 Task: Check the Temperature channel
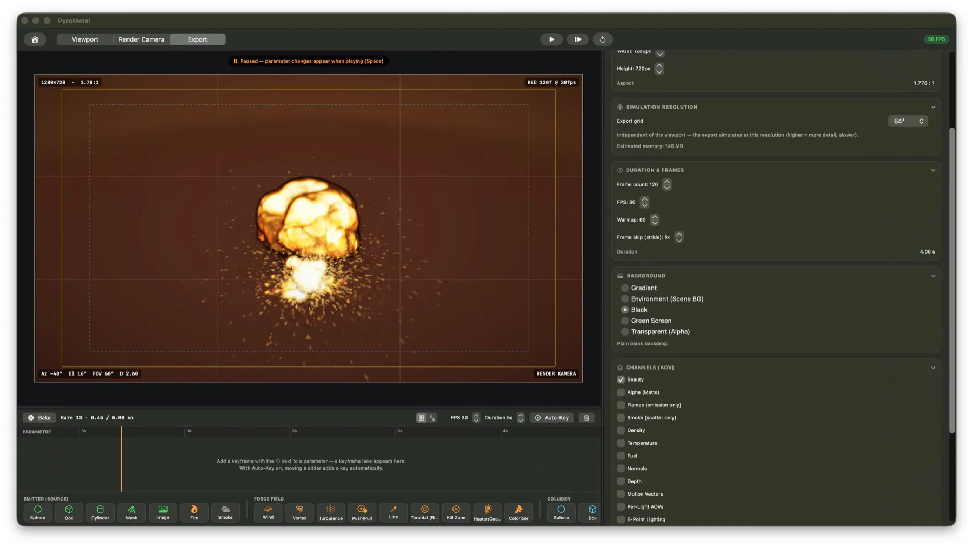621,443
